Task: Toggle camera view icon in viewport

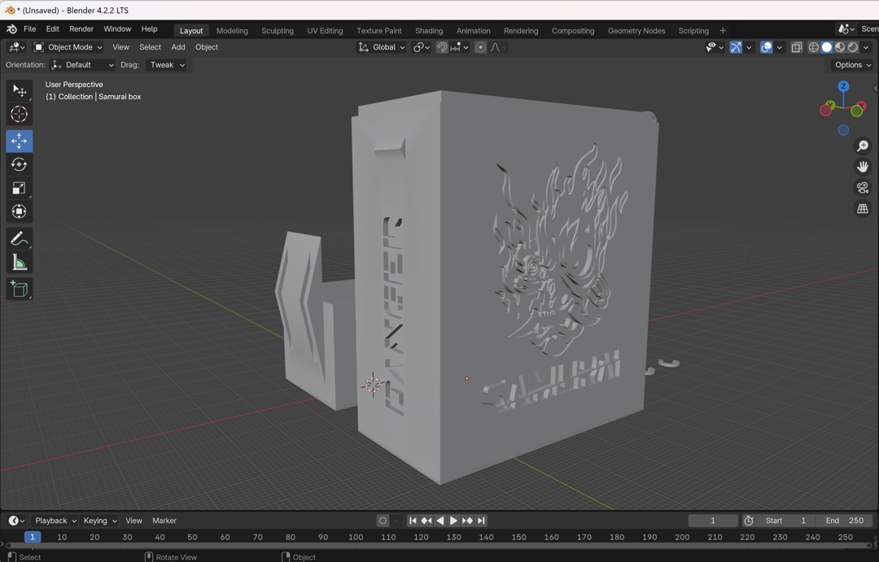Action: coord(863,188)
